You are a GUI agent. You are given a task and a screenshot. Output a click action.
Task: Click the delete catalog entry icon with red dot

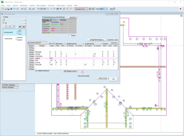point(13,26)
